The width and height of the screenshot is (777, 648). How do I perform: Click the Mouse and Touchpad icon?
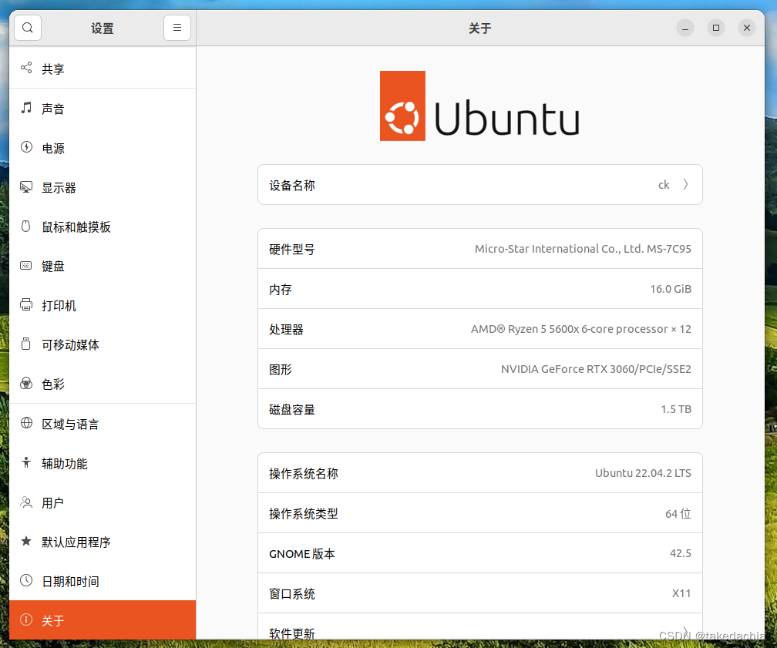pyautogui.click(x=26, y=226)
